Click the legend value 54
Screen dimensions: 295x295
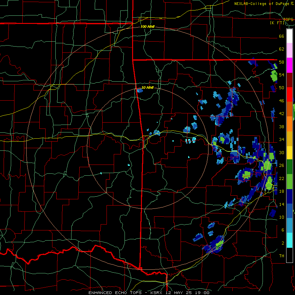[282, 75]
